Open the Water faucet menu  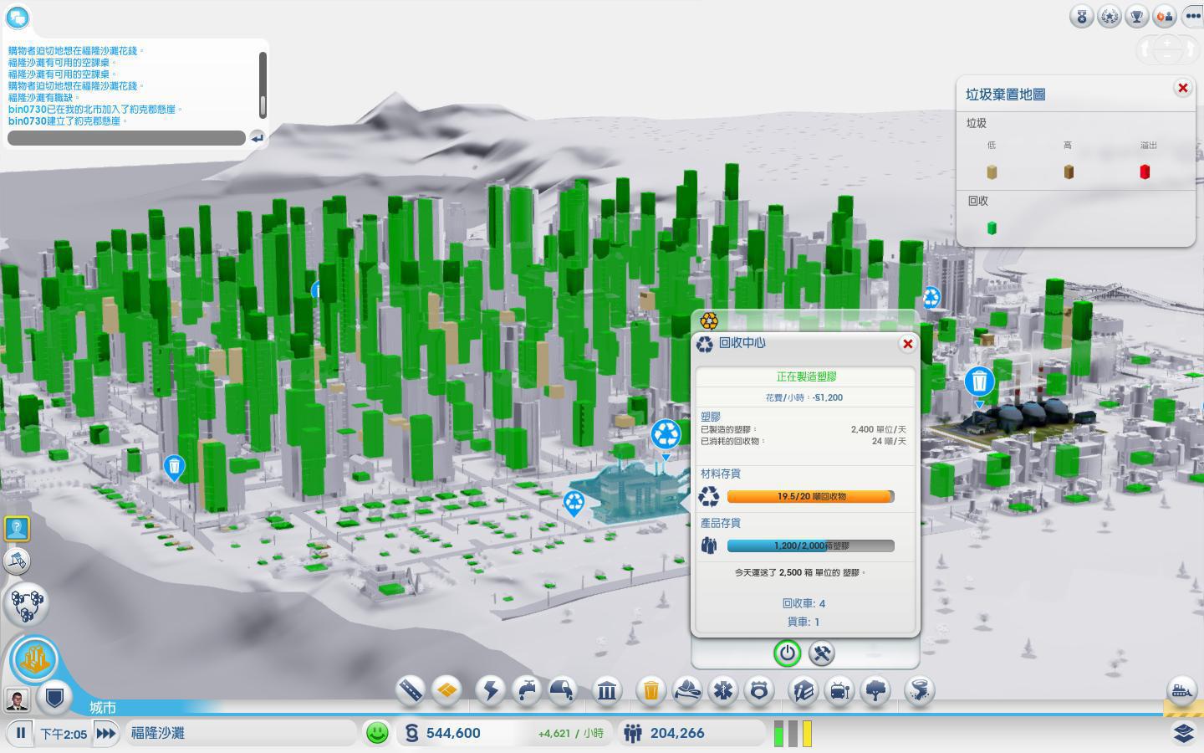(x=527, y=690)
